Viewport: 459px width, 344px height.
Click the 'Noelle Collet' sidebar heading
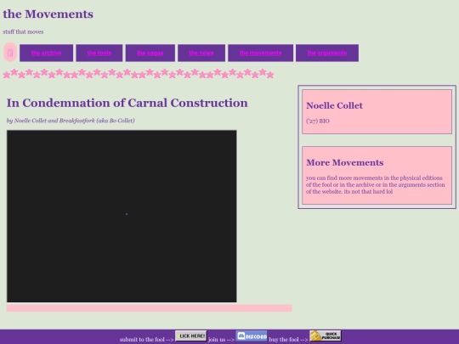(x=334, y=105)
